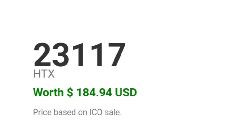The height and width of the screenshot is (127, 227).
Task: Click the leading digit 2 of the balance
Action: click(x=42, y=55)
